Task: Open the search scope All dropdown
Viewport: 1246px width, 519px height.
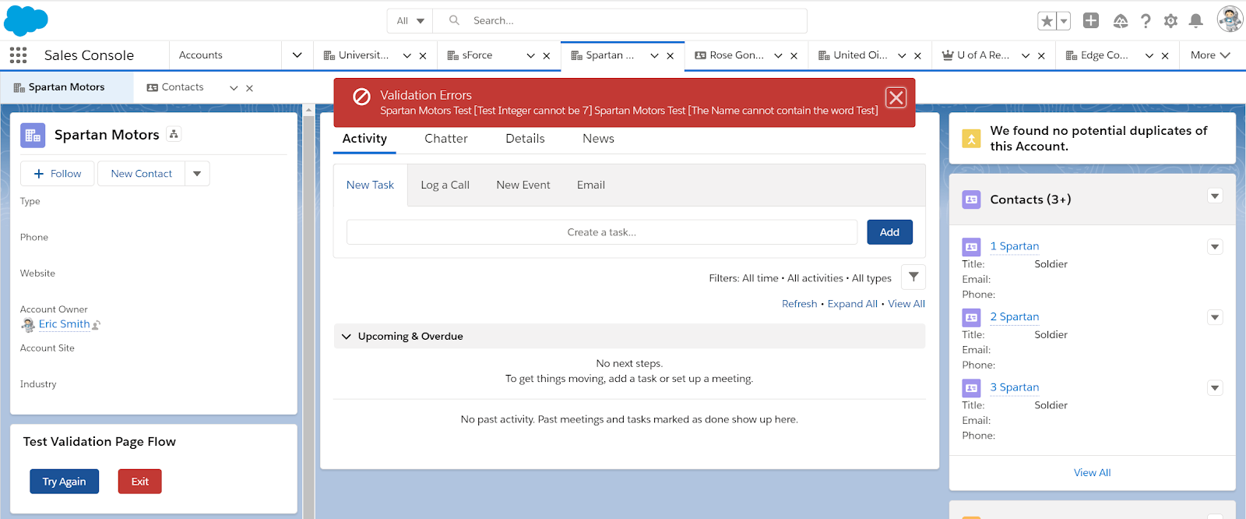Action: point(410,21)
